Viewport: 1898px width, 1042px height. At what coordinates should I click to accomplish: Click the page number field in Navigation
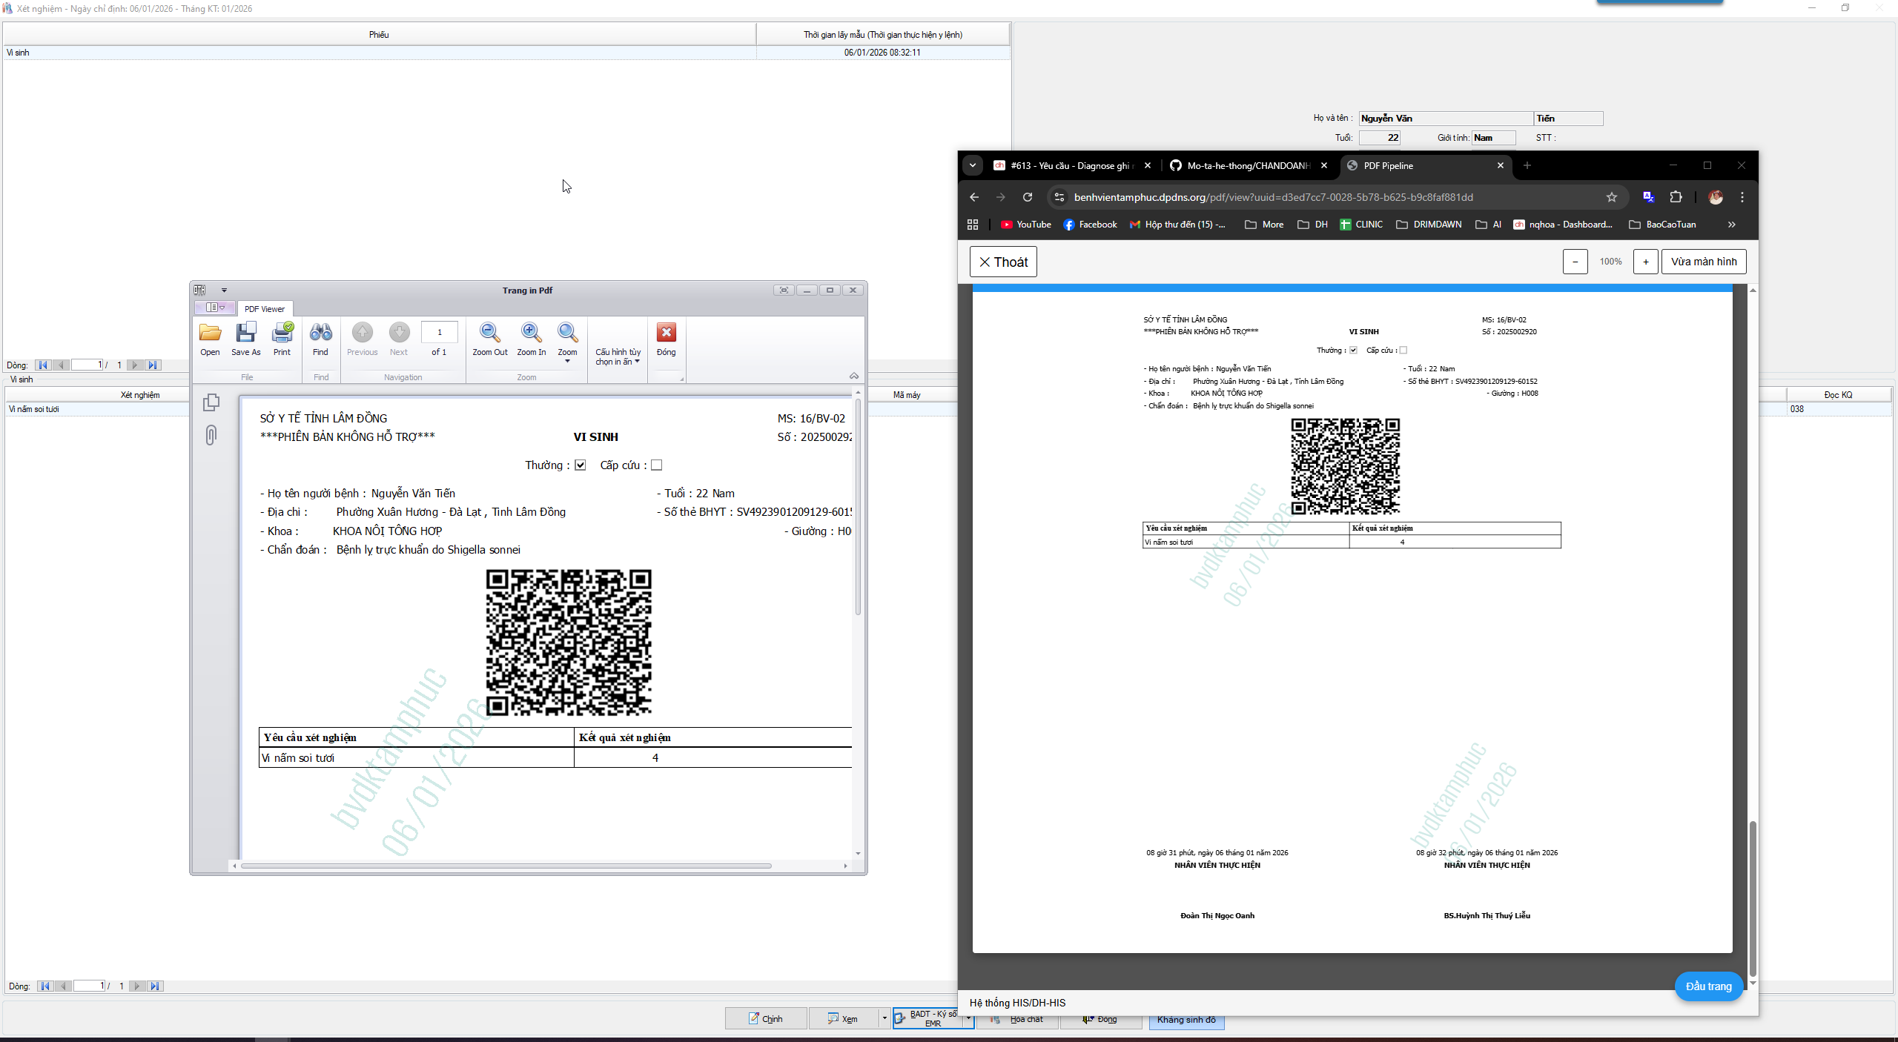[x=439, y=332]
